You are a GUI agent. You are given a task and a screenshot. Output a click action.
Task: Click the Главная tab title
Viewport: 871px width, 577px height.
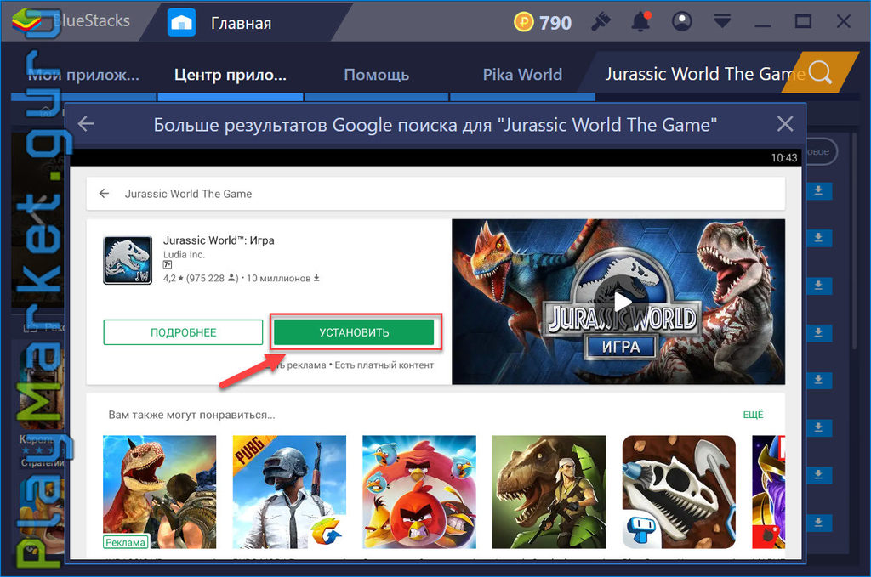point(241,23)
